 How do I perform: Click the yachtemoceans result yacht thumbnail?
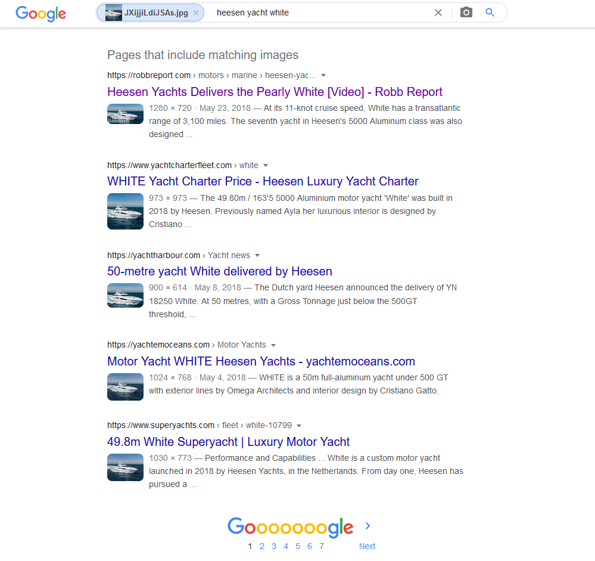(x=125, y=387)
